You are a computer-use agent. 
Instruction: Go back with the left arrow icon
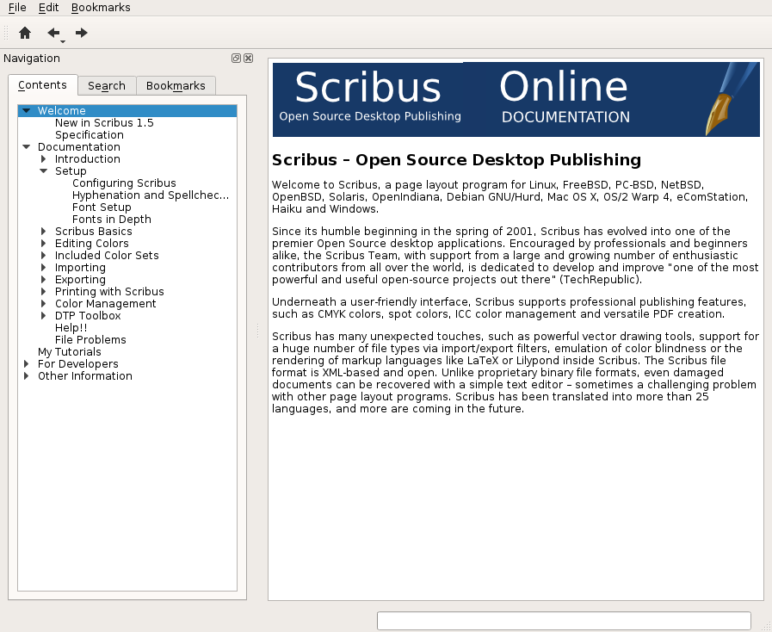(53, 33)
